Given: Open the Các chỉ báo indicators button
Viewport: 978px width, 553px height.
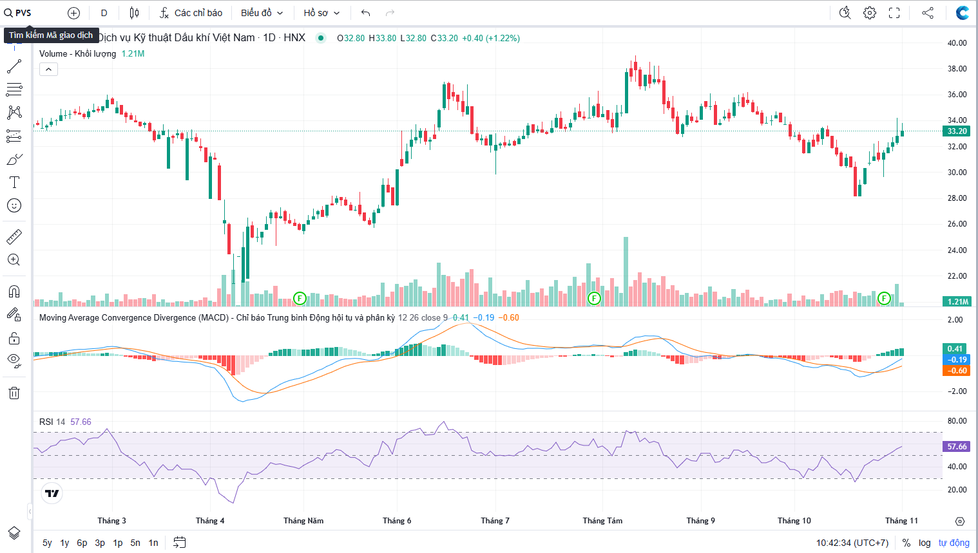Looking at the screenshot, I should [x=191, y=13].
